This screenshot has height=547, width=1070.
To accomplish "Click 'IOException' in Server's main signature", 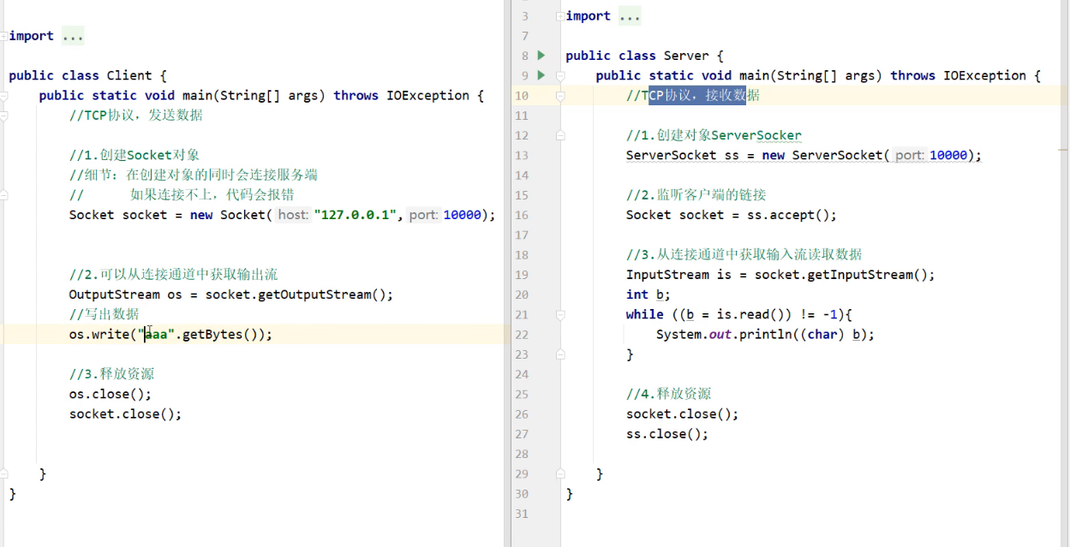I will click(x=985, y=75).
